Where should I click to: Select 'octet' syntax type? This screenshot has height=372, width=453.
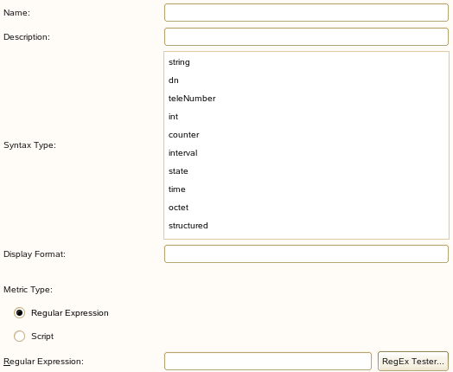point(306,208)
